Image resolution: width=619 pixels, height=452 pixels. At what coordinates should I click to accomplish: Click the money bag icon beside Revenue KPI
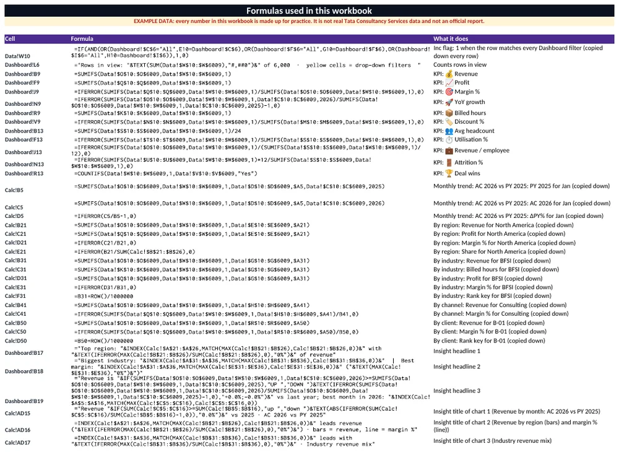pyautogui.click(x=449, y=74)
